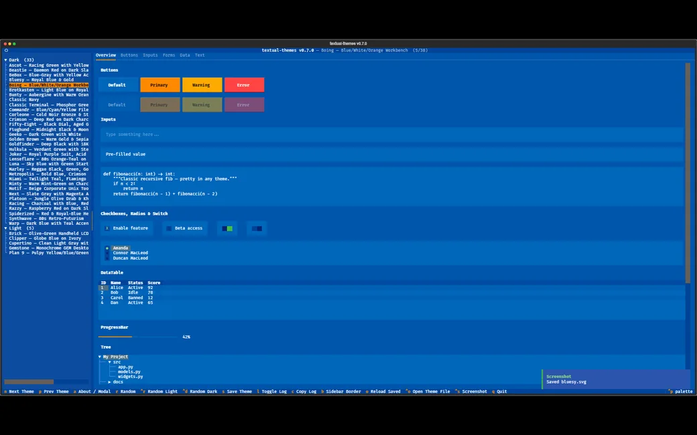Open the Forms tab
Viewport: 697px width, 435px height.
pyautogui.click(x=169, y=55)
